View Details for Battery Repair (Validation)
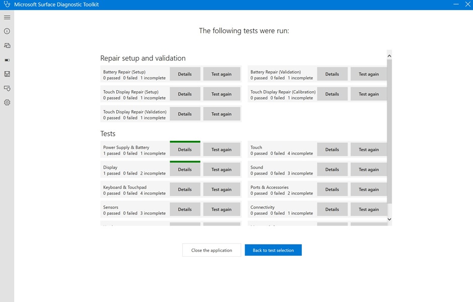473x302 pixels. click(332, 74)
